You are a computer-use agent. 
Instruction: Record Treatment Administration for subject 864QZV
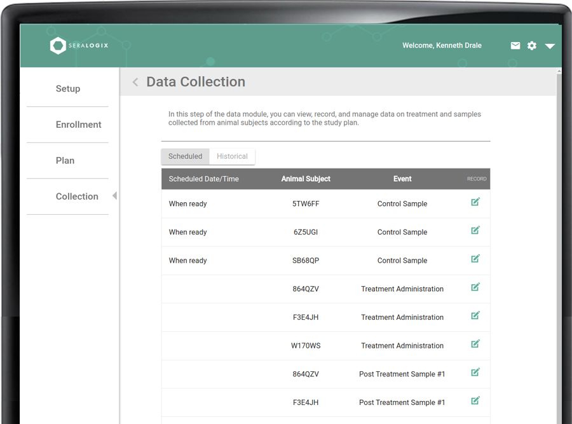tap(475, 287)
